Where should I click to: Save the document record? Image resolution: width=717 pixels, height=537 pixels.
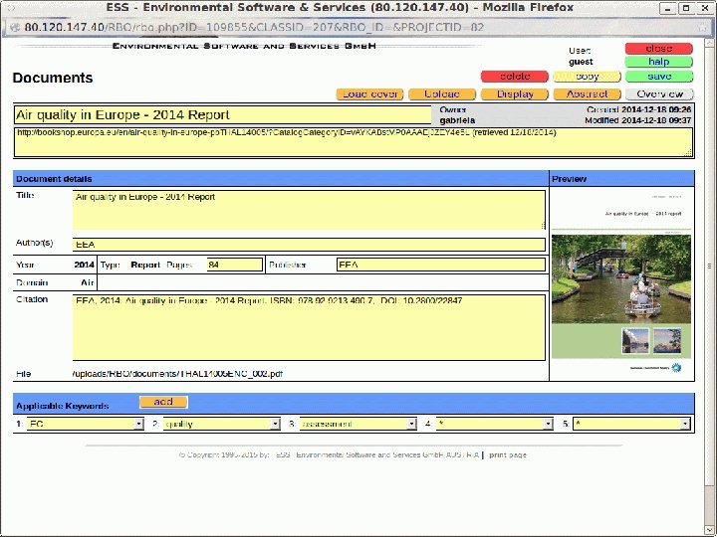click(658, 77)
